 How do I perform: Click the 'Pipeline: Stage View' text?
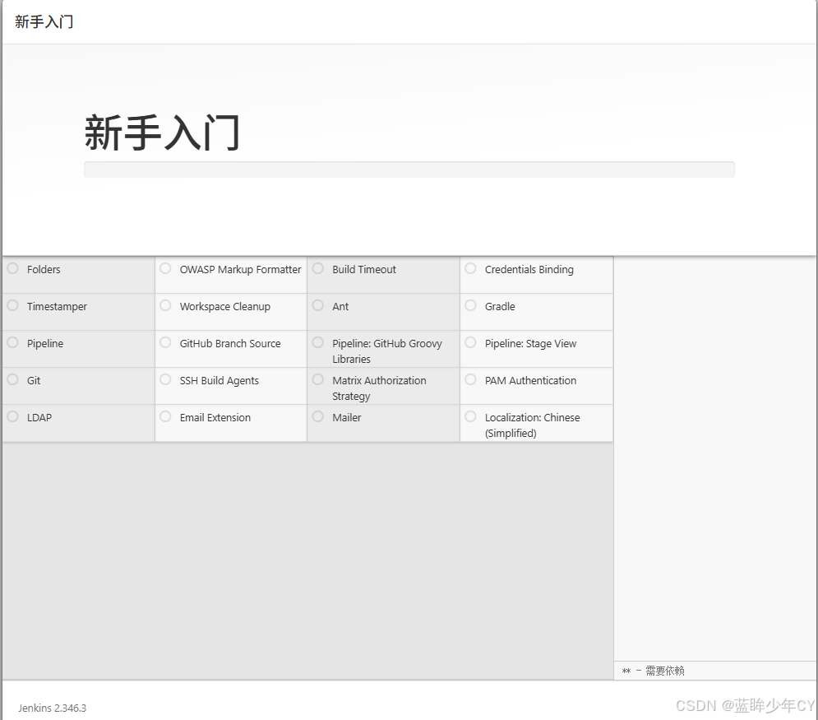(x=530, y=344)
